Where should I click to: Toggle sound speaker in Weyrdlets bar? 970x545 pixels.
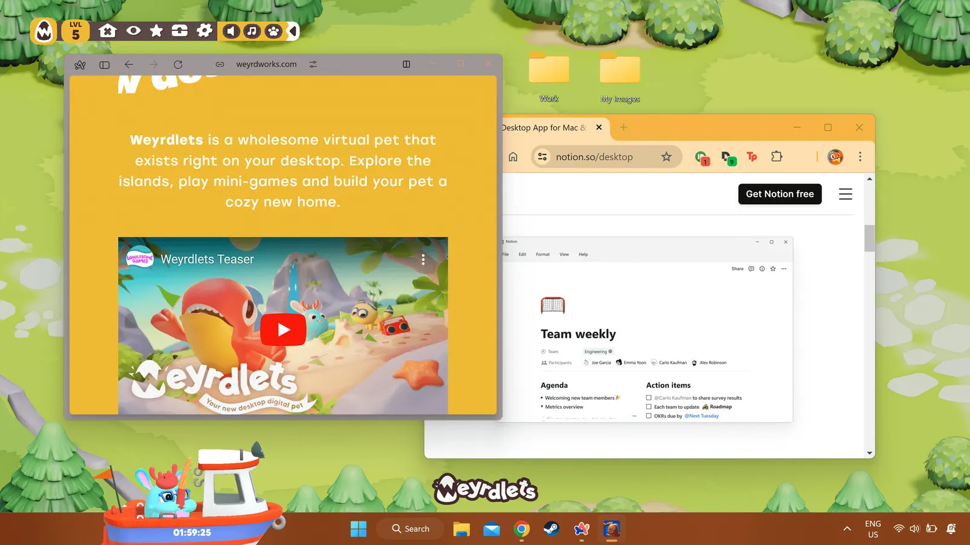coord(231,31)
